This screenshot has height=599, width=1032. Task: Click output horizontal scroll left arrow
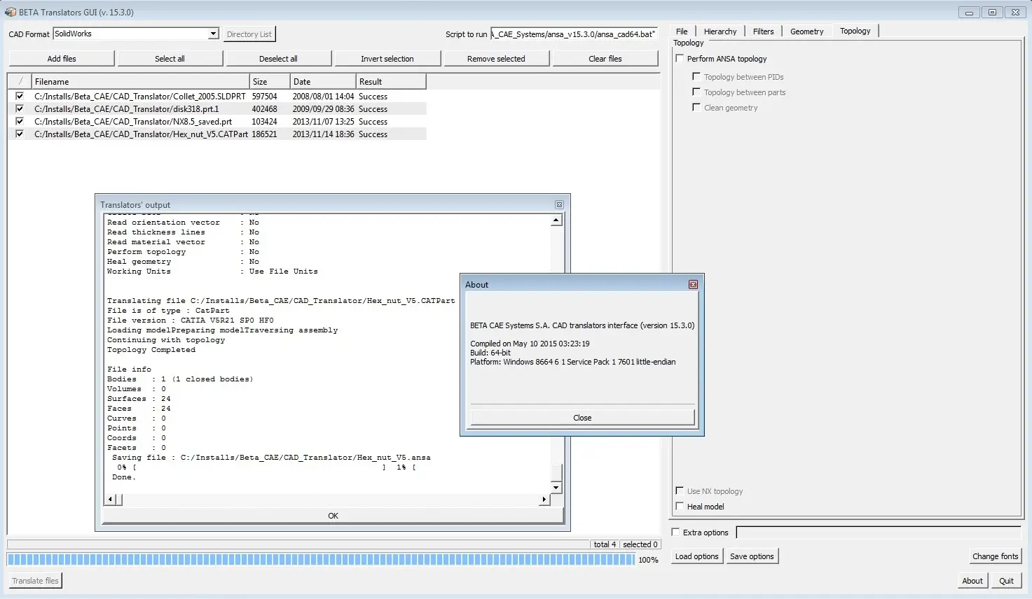(110, 500)
